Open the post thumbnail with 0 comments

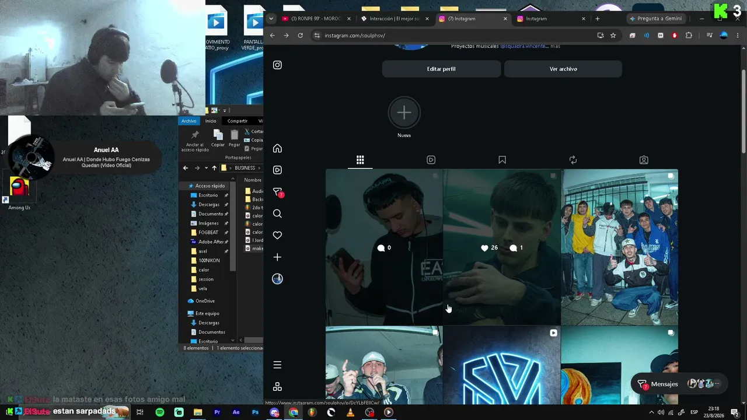coord(384,247)
